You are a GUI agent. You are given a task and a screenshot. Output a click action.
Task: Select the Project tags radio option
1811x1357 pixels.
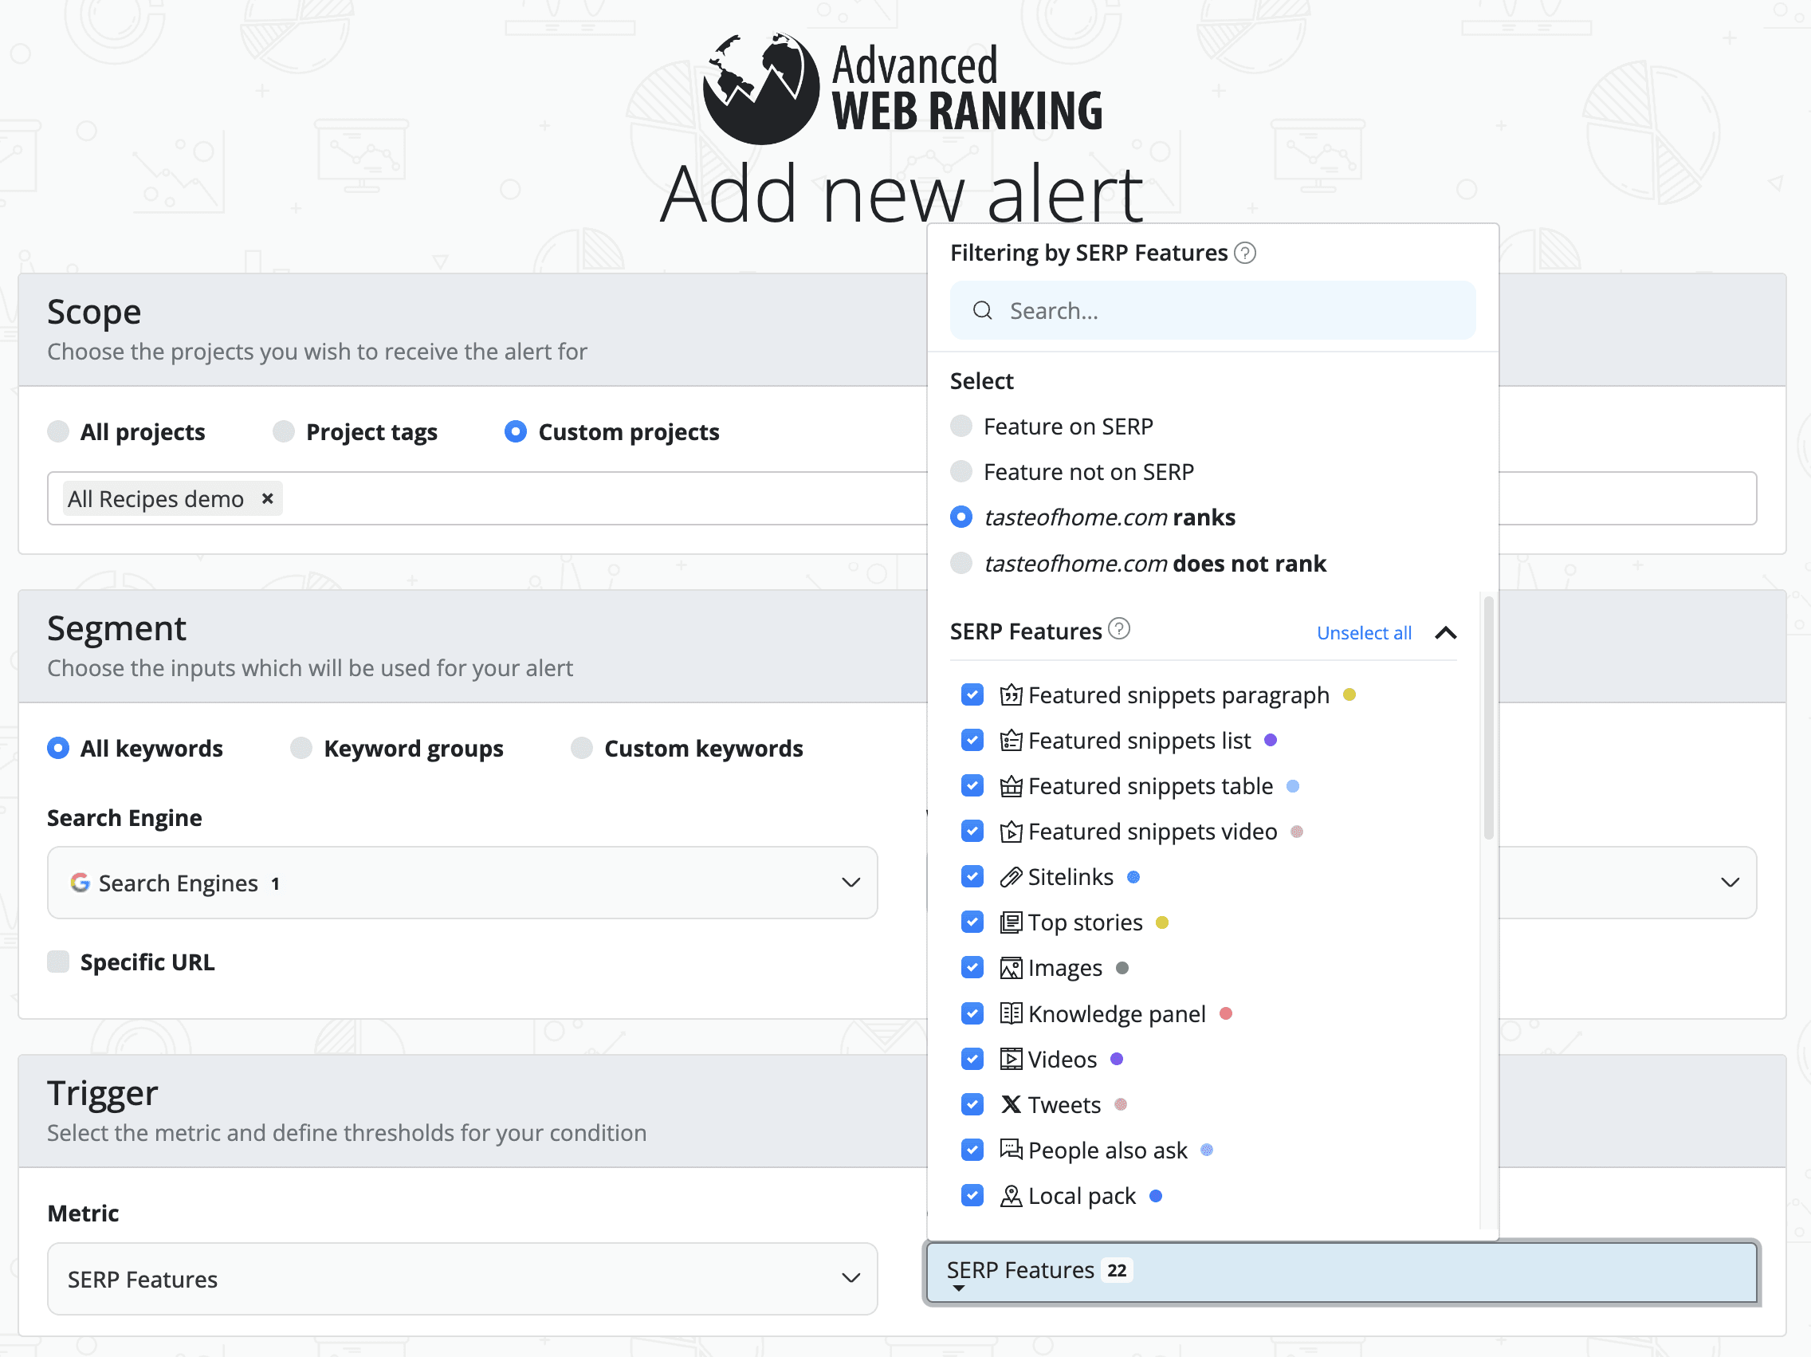pos(283,431)
